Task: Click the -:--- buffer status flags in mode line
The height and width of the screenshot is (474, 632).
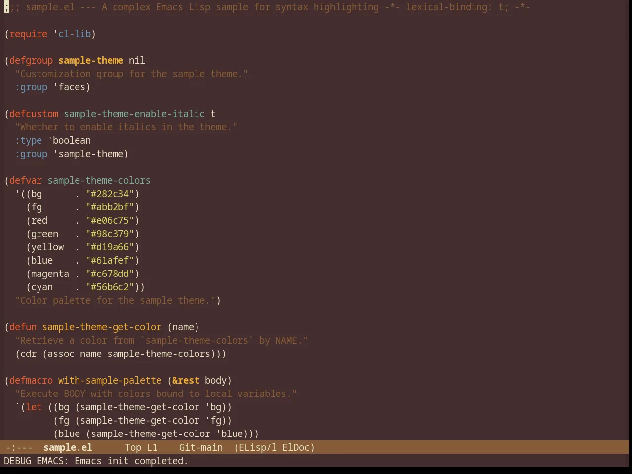Action: tap(19, 447)
